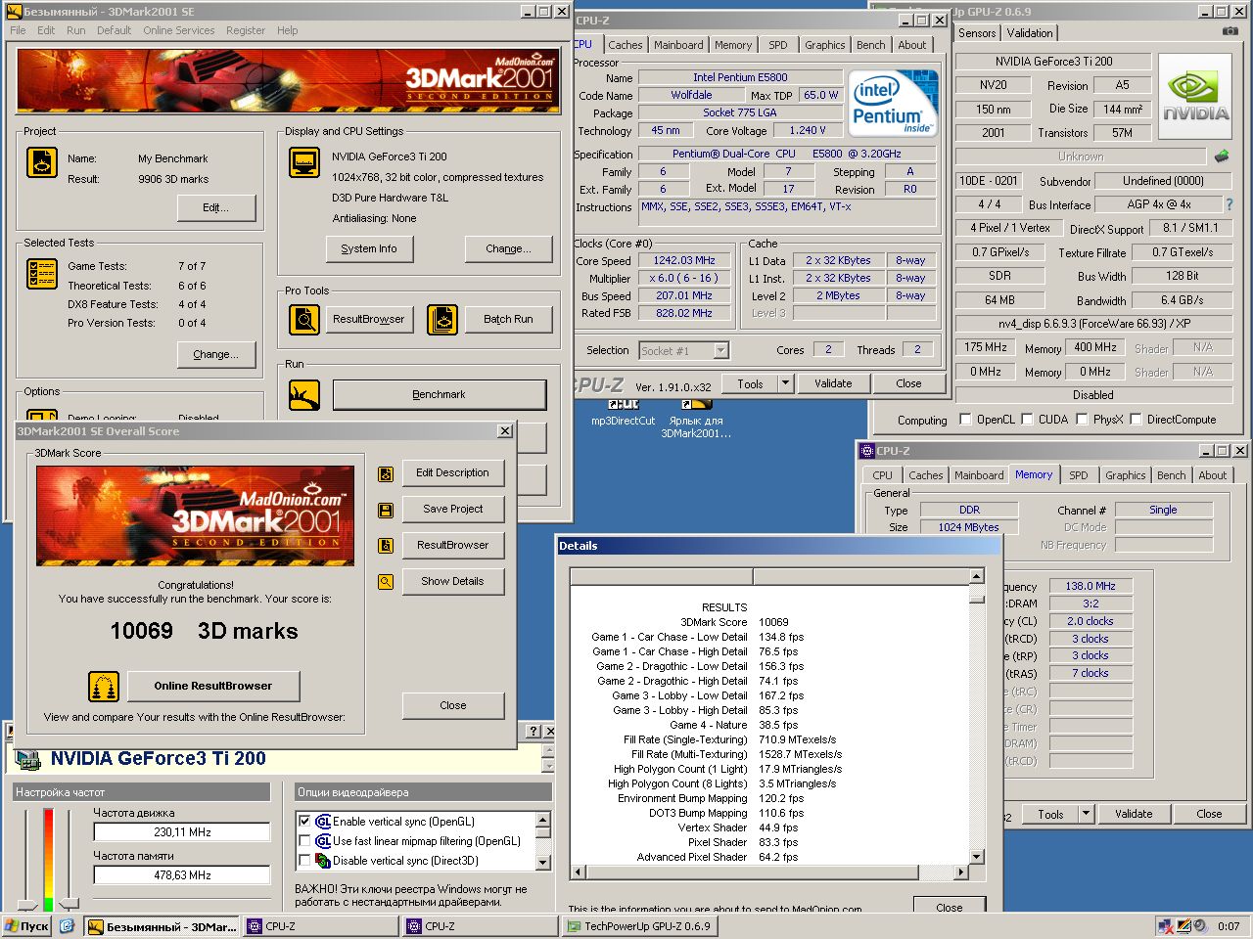Click the GPU-Z camera screenshot icon
Viewport: 1253px width, 939px height.
(x=1230, y=31)
